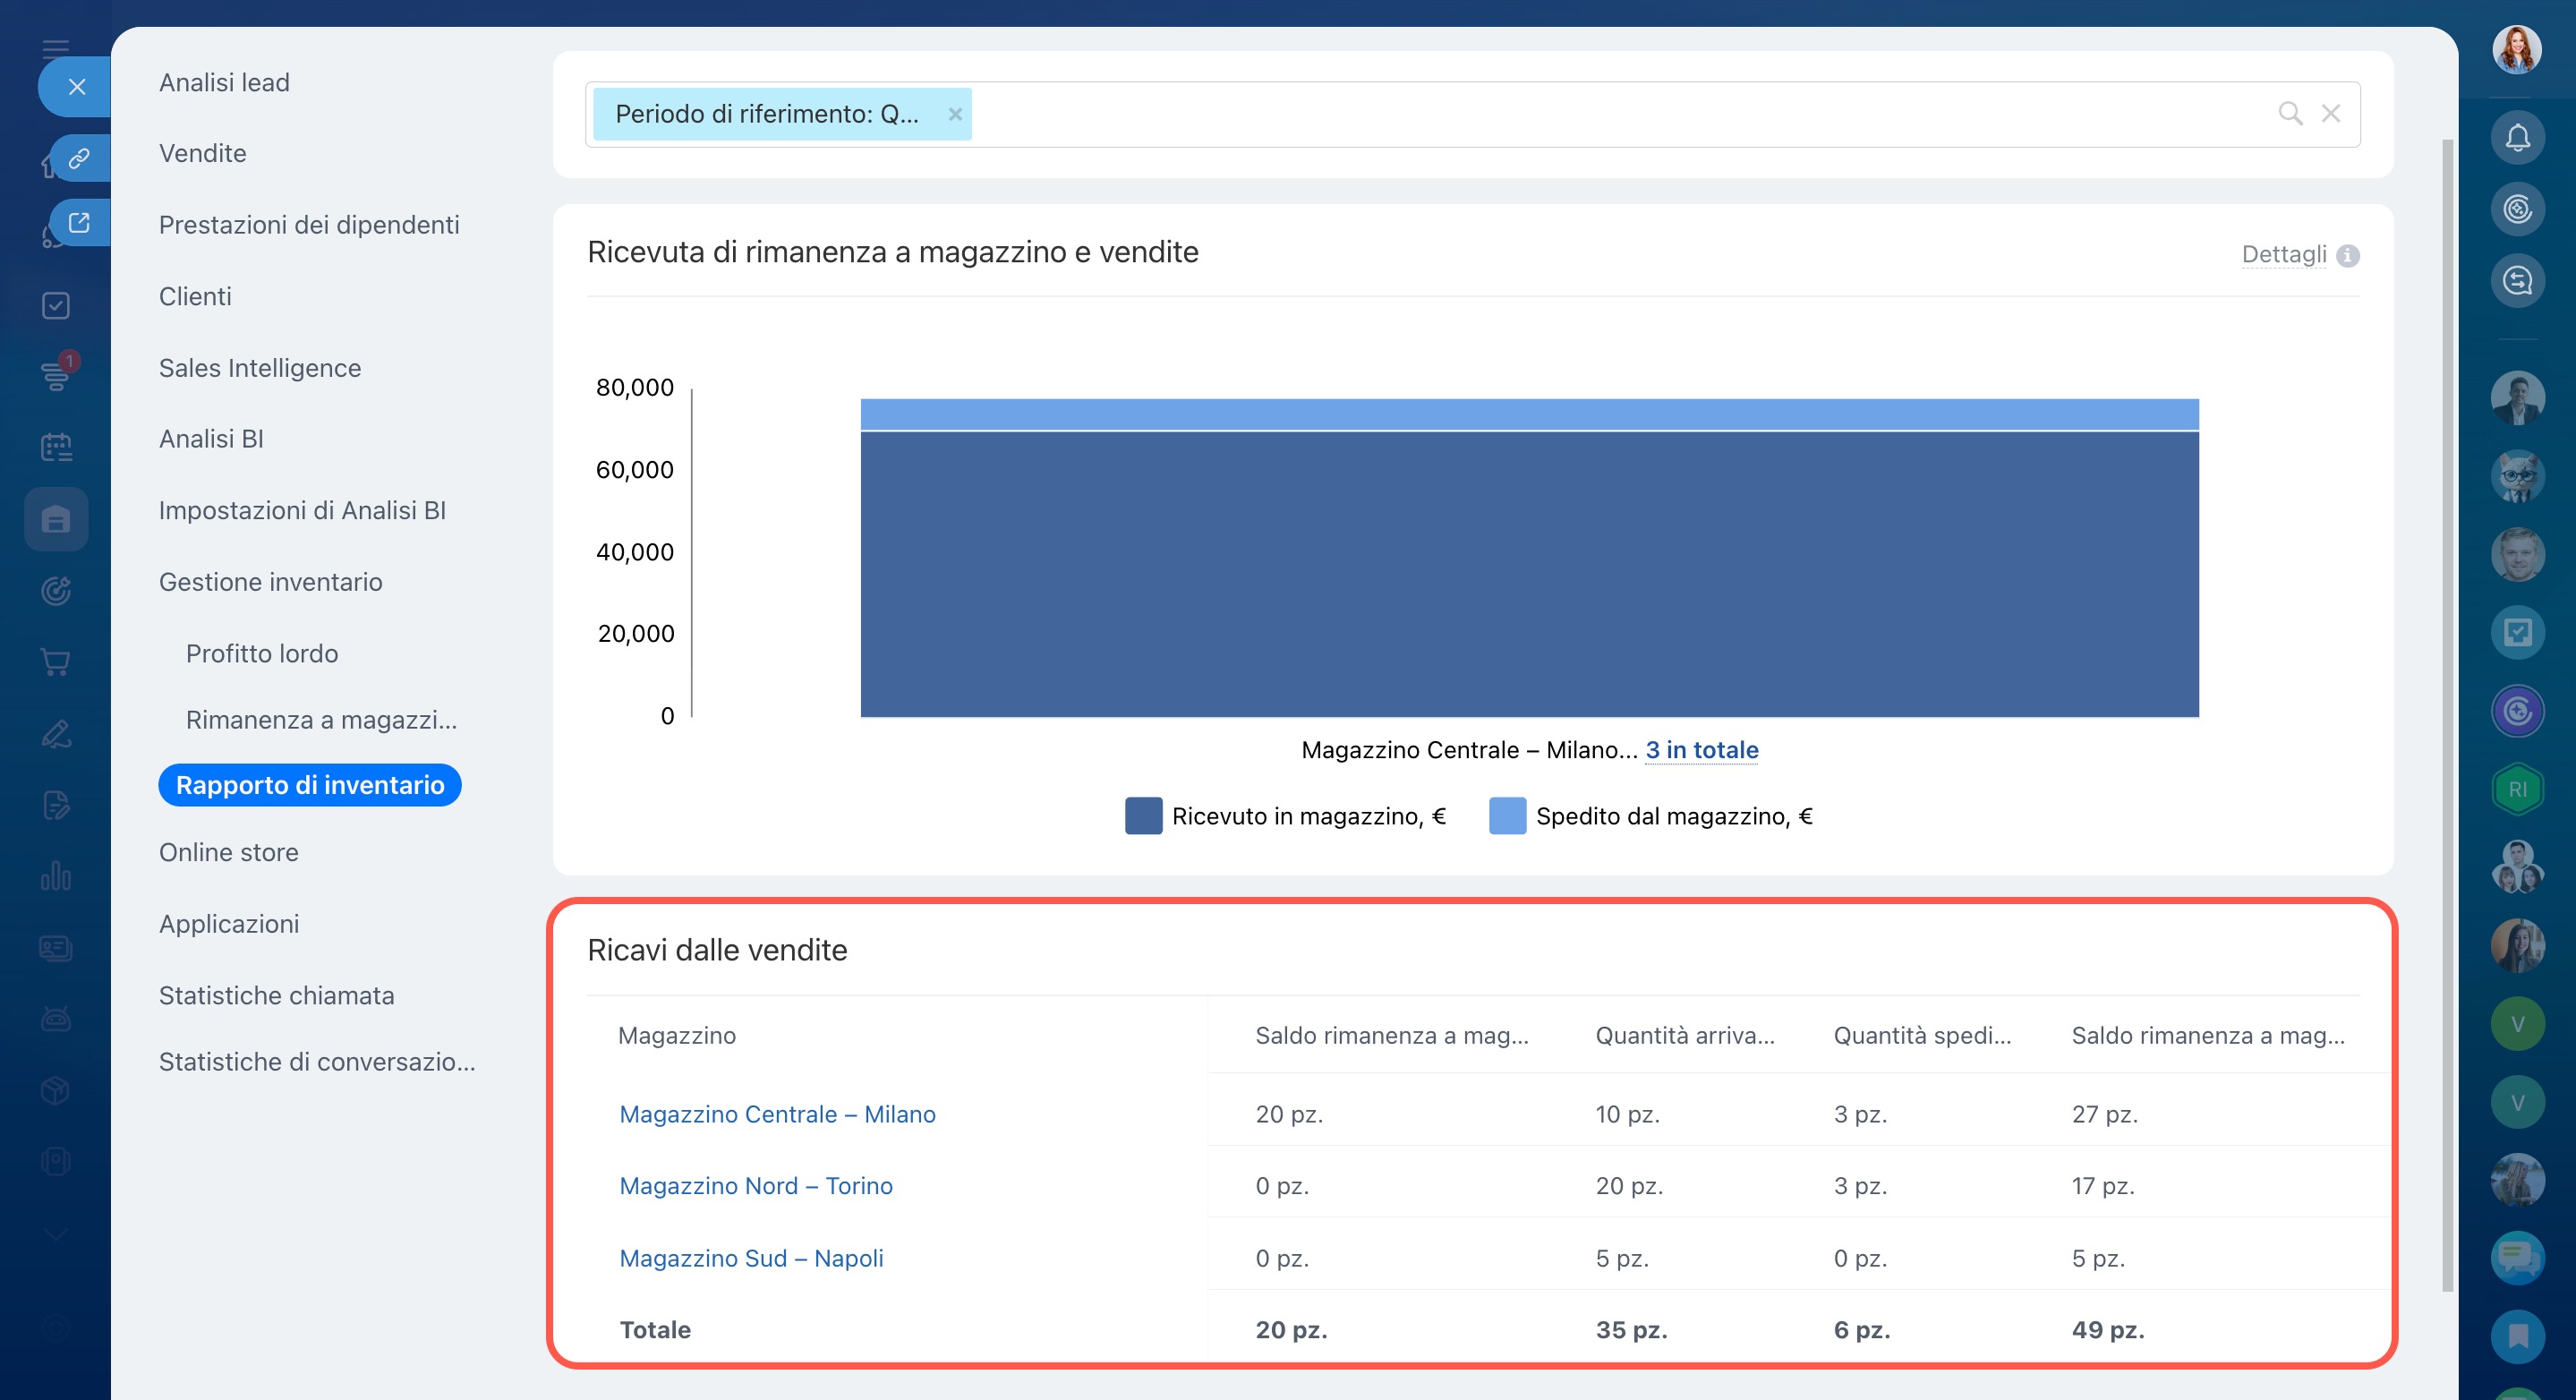Image resolution: width=2576 pixels, height=1400 pixels.
Task: Click the bookmark icon at bottom right
Action: pos(2517,1336)
